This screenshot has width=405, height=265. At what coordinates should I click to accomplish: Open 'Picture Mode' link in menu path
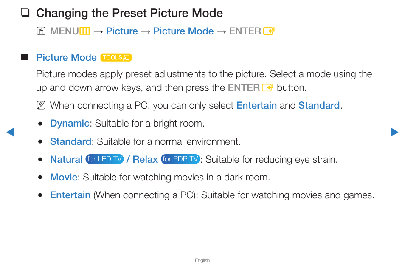[x=183, y=31]
